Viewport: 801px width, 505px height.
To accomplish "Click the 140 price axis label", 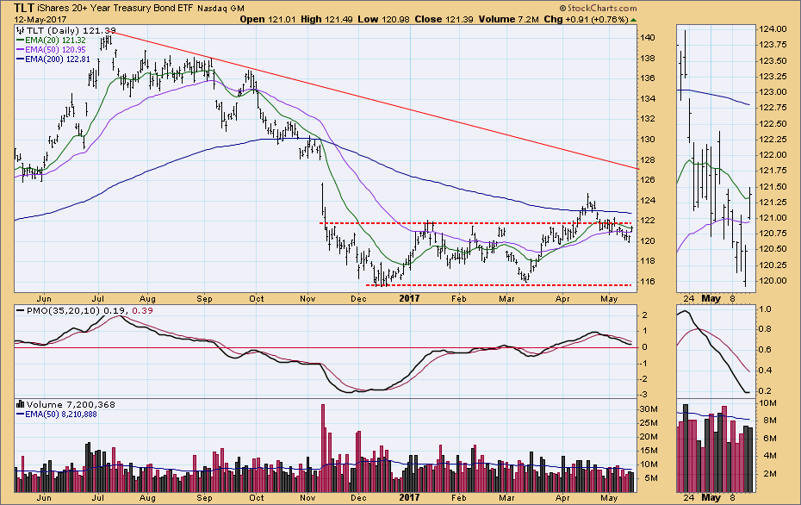I will point(647,37).
